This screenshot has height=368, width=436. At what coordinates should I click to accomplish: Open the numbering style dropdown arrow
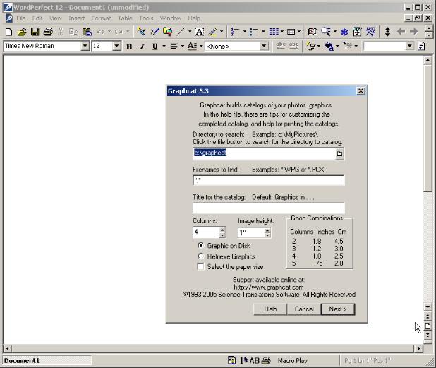point(245,32)
